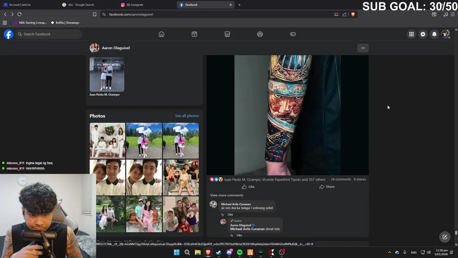Screen dimensions: 458x258
Task: Like Michael Avila Cunanan's comment
Action: click(230, 215)
